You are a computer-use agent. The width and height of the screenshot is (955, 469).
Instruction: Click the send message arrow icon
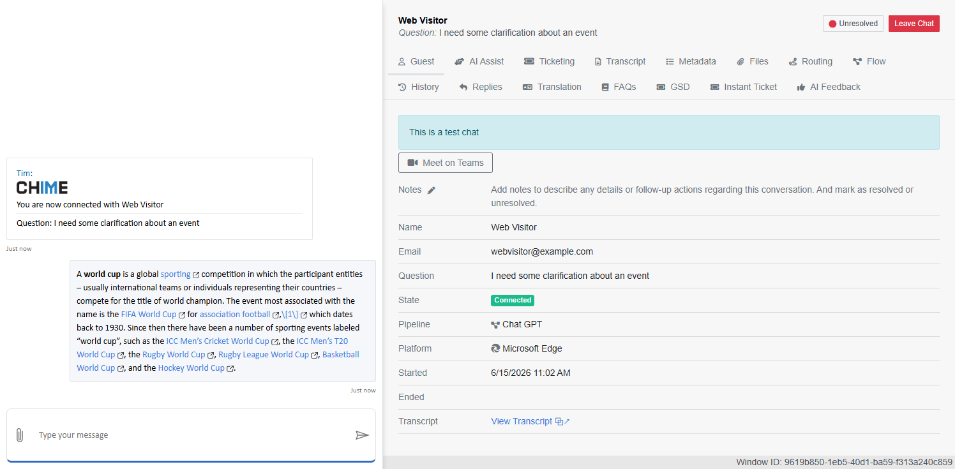tap(362, 435)
